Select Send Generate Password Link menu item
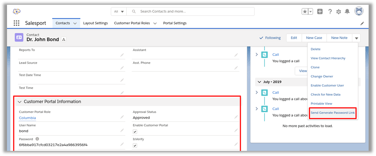Image resolution: width=376 pixels, height=156 pixels. click(x=333, y=113)
